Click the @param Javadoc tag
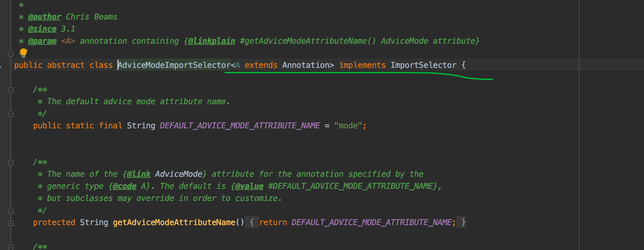The width and height of the screenshot is (644, 250). 42,41
